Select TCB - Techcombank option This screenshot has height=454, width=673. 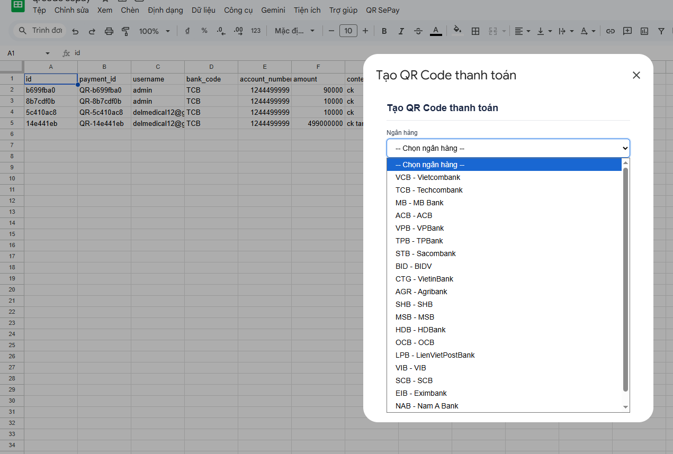click(x=429, y=190)
